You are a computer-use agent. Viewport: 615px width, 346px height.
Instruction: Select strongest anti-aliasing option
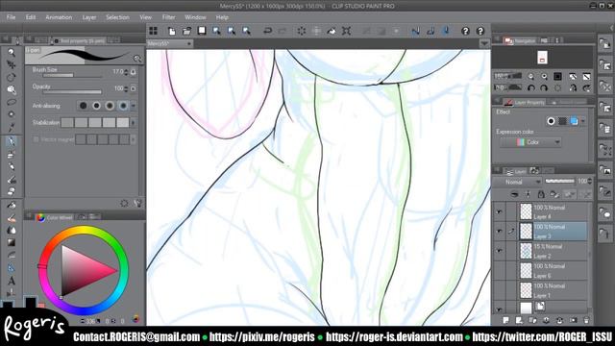point(123,106)
